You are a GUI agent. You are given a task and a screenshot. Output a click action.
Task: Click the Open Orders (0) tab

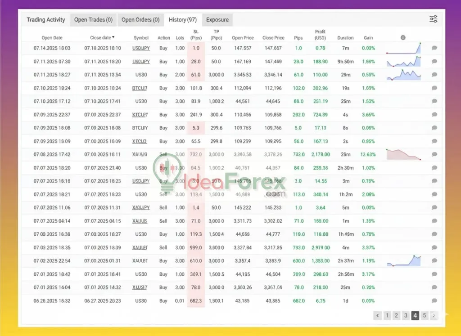(x=140, y=19)
